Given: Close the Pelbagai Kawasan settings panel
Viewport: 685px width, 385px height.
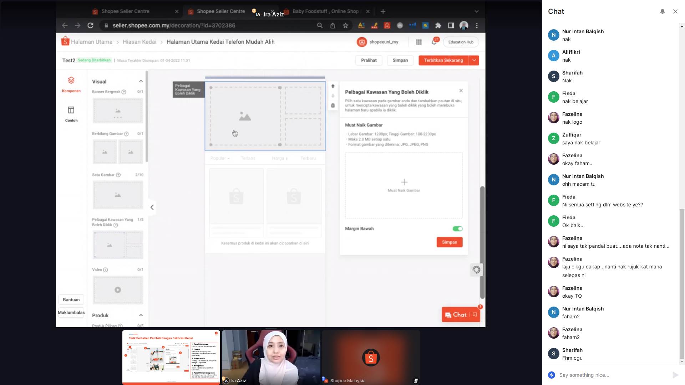Looking at the screenshot, I should (x=461, y=91).
